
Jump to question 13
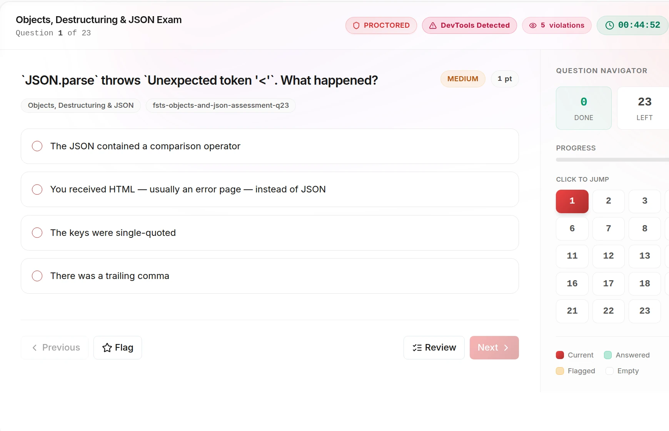tap(645, 256)
